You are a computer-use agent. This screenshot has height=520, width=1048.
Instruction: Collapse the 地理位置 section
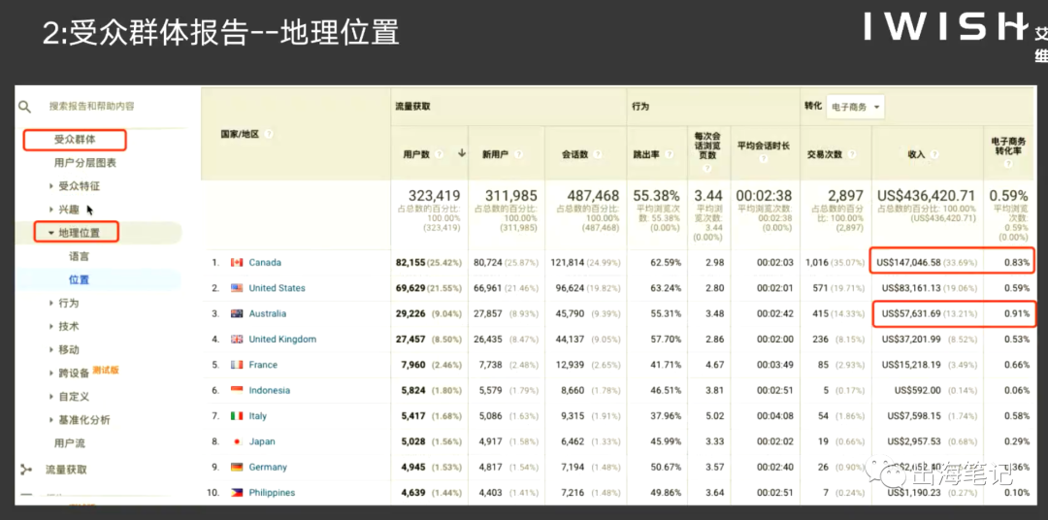coord(50,233)
